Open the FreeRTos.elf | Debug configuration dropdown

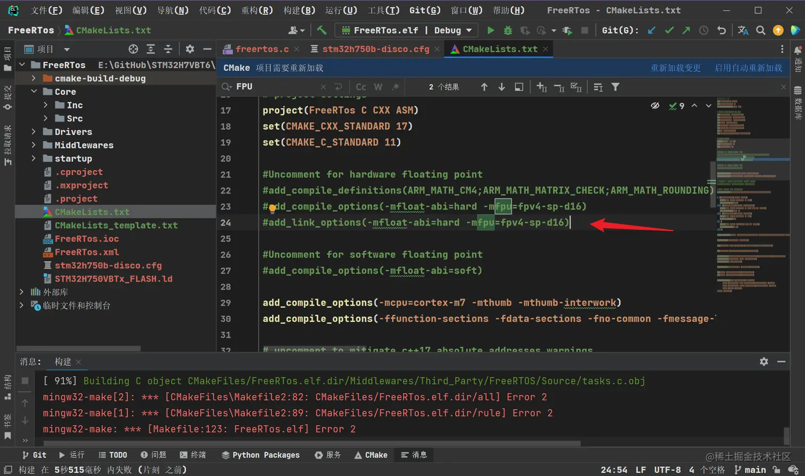406,30
